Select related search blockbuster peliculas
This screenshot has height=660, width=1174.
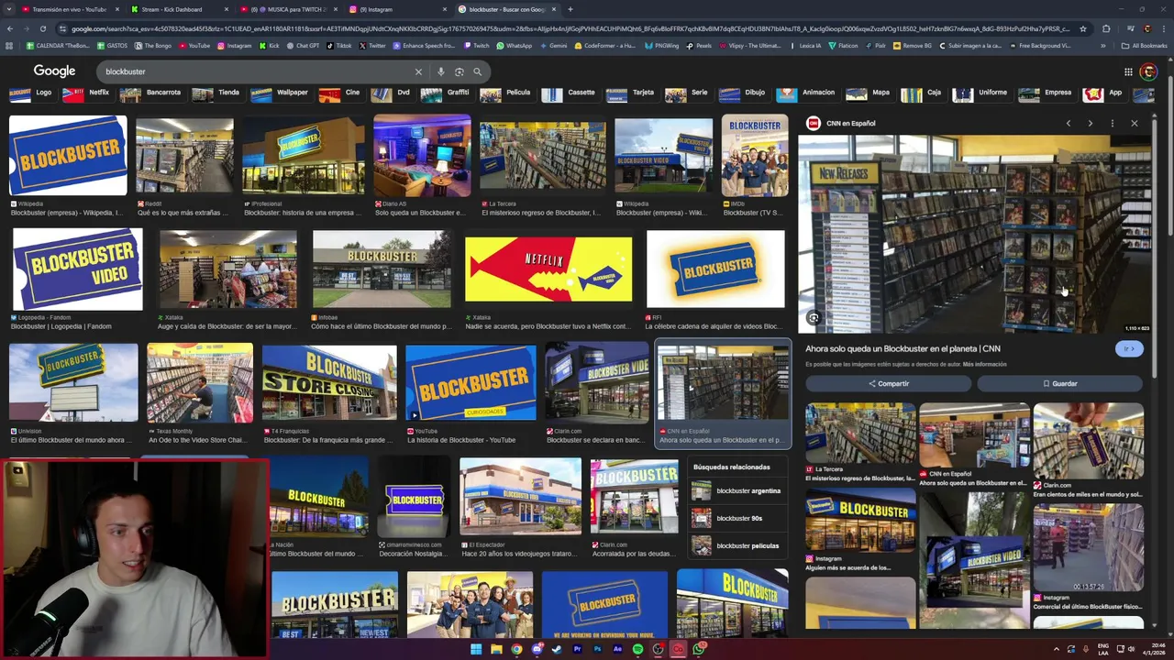point(736,546)
